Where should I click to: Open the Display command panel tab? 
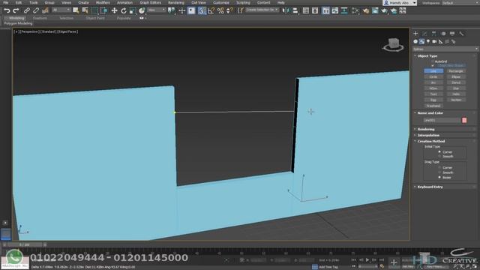(x=452, y=33)
